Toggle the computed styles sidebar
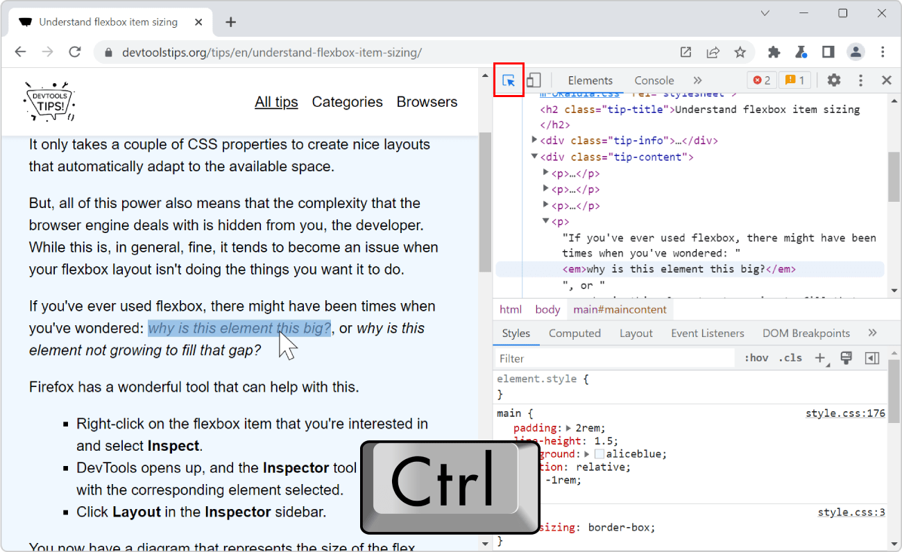The height and width of the screenshot is (552, 902). pos(872,358)
